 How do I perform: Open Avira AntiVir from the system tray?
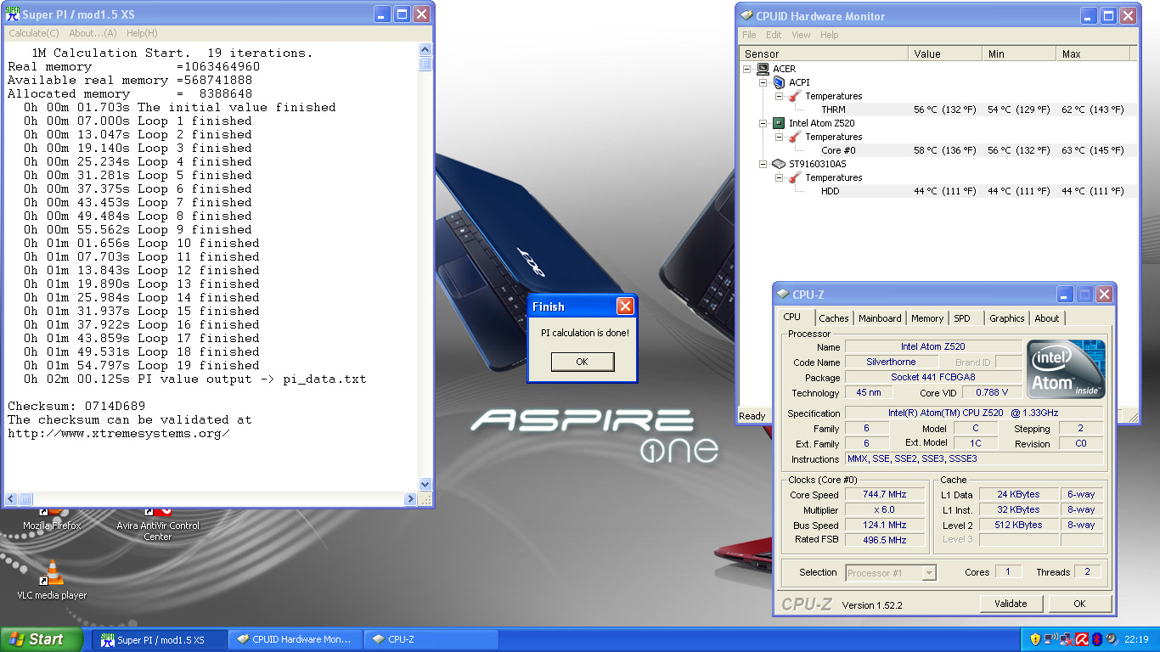[x=1082, y=639]
